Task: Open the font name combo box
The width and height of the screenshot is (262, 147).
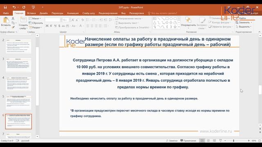Action: (x=53, y=20)
